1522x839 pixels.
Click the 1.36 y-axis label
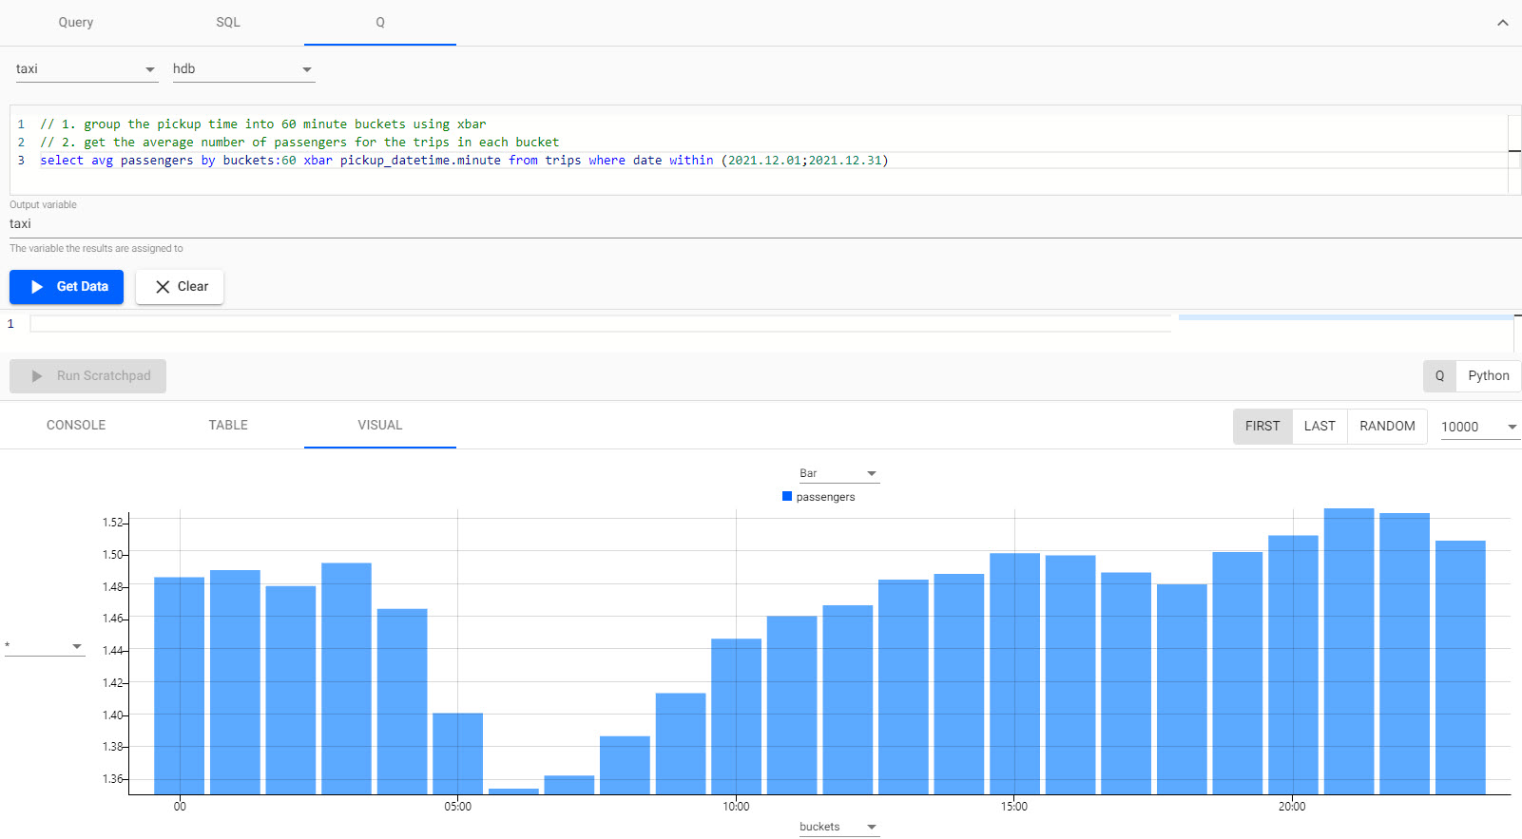[112, 779]
